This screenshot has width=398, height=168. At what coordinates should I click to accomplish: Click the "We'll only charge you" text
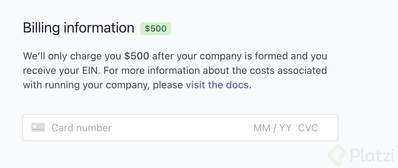point(72,56)
